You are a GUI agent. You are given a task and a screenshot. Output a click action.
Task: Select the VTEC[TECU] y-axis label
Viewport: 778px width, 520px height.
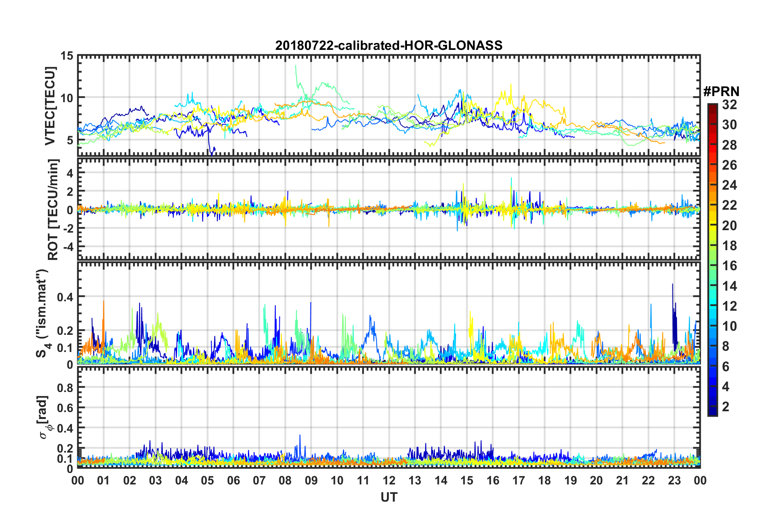point(50,106)
